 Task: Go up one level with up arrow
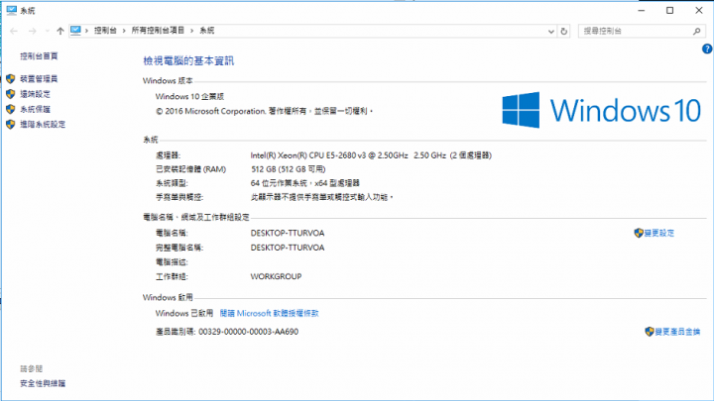(60, 31)
